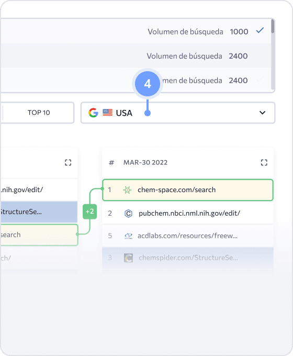Toggle the checkmark on volume 1000 row
The image size is (293, 356).
point(260,30)
